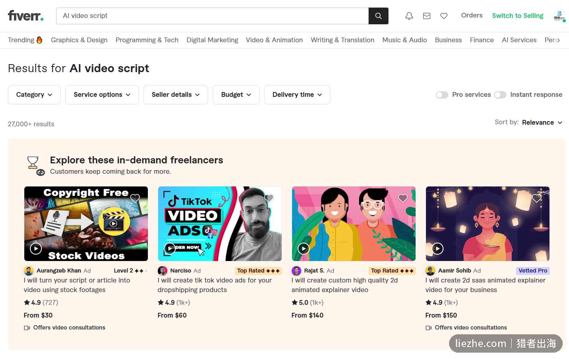Play Aamir Sohib gig video preview

[438, 249]
